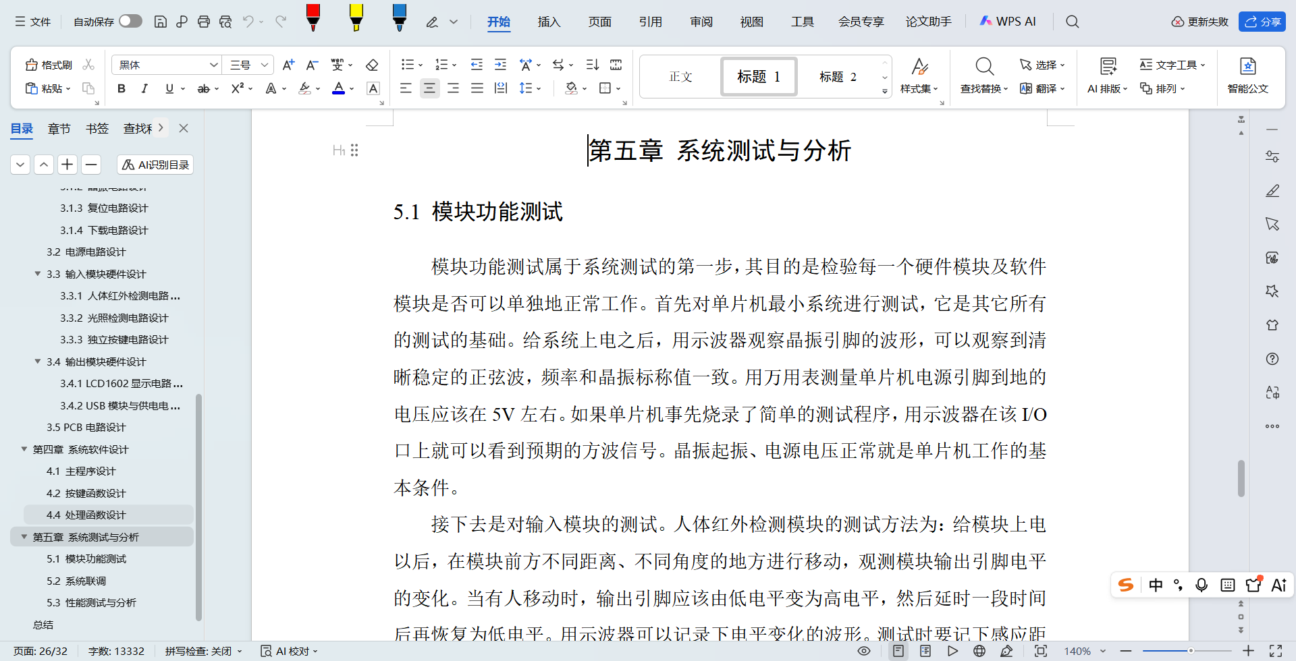Click the font color red A swatch
The width and height of the screenshot is (1296, 661).
pos(339,88)
